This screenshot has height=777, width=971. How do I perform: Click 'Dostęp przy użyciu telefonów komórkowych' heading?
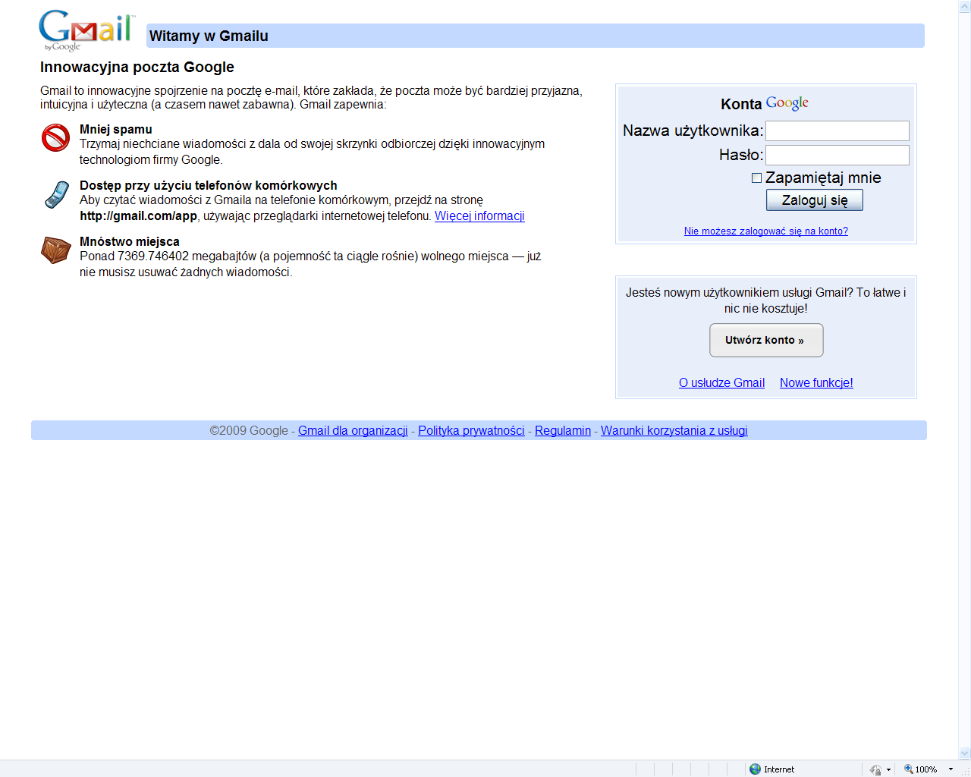click(x=209, y=186)
